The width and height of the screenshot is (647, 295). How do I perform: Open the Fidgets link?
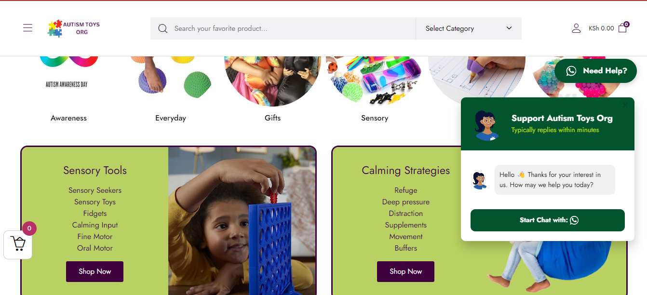(95, 214)
